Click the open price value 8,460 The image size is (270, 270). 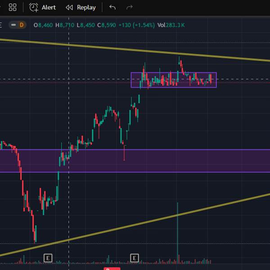tap(45, 25)
